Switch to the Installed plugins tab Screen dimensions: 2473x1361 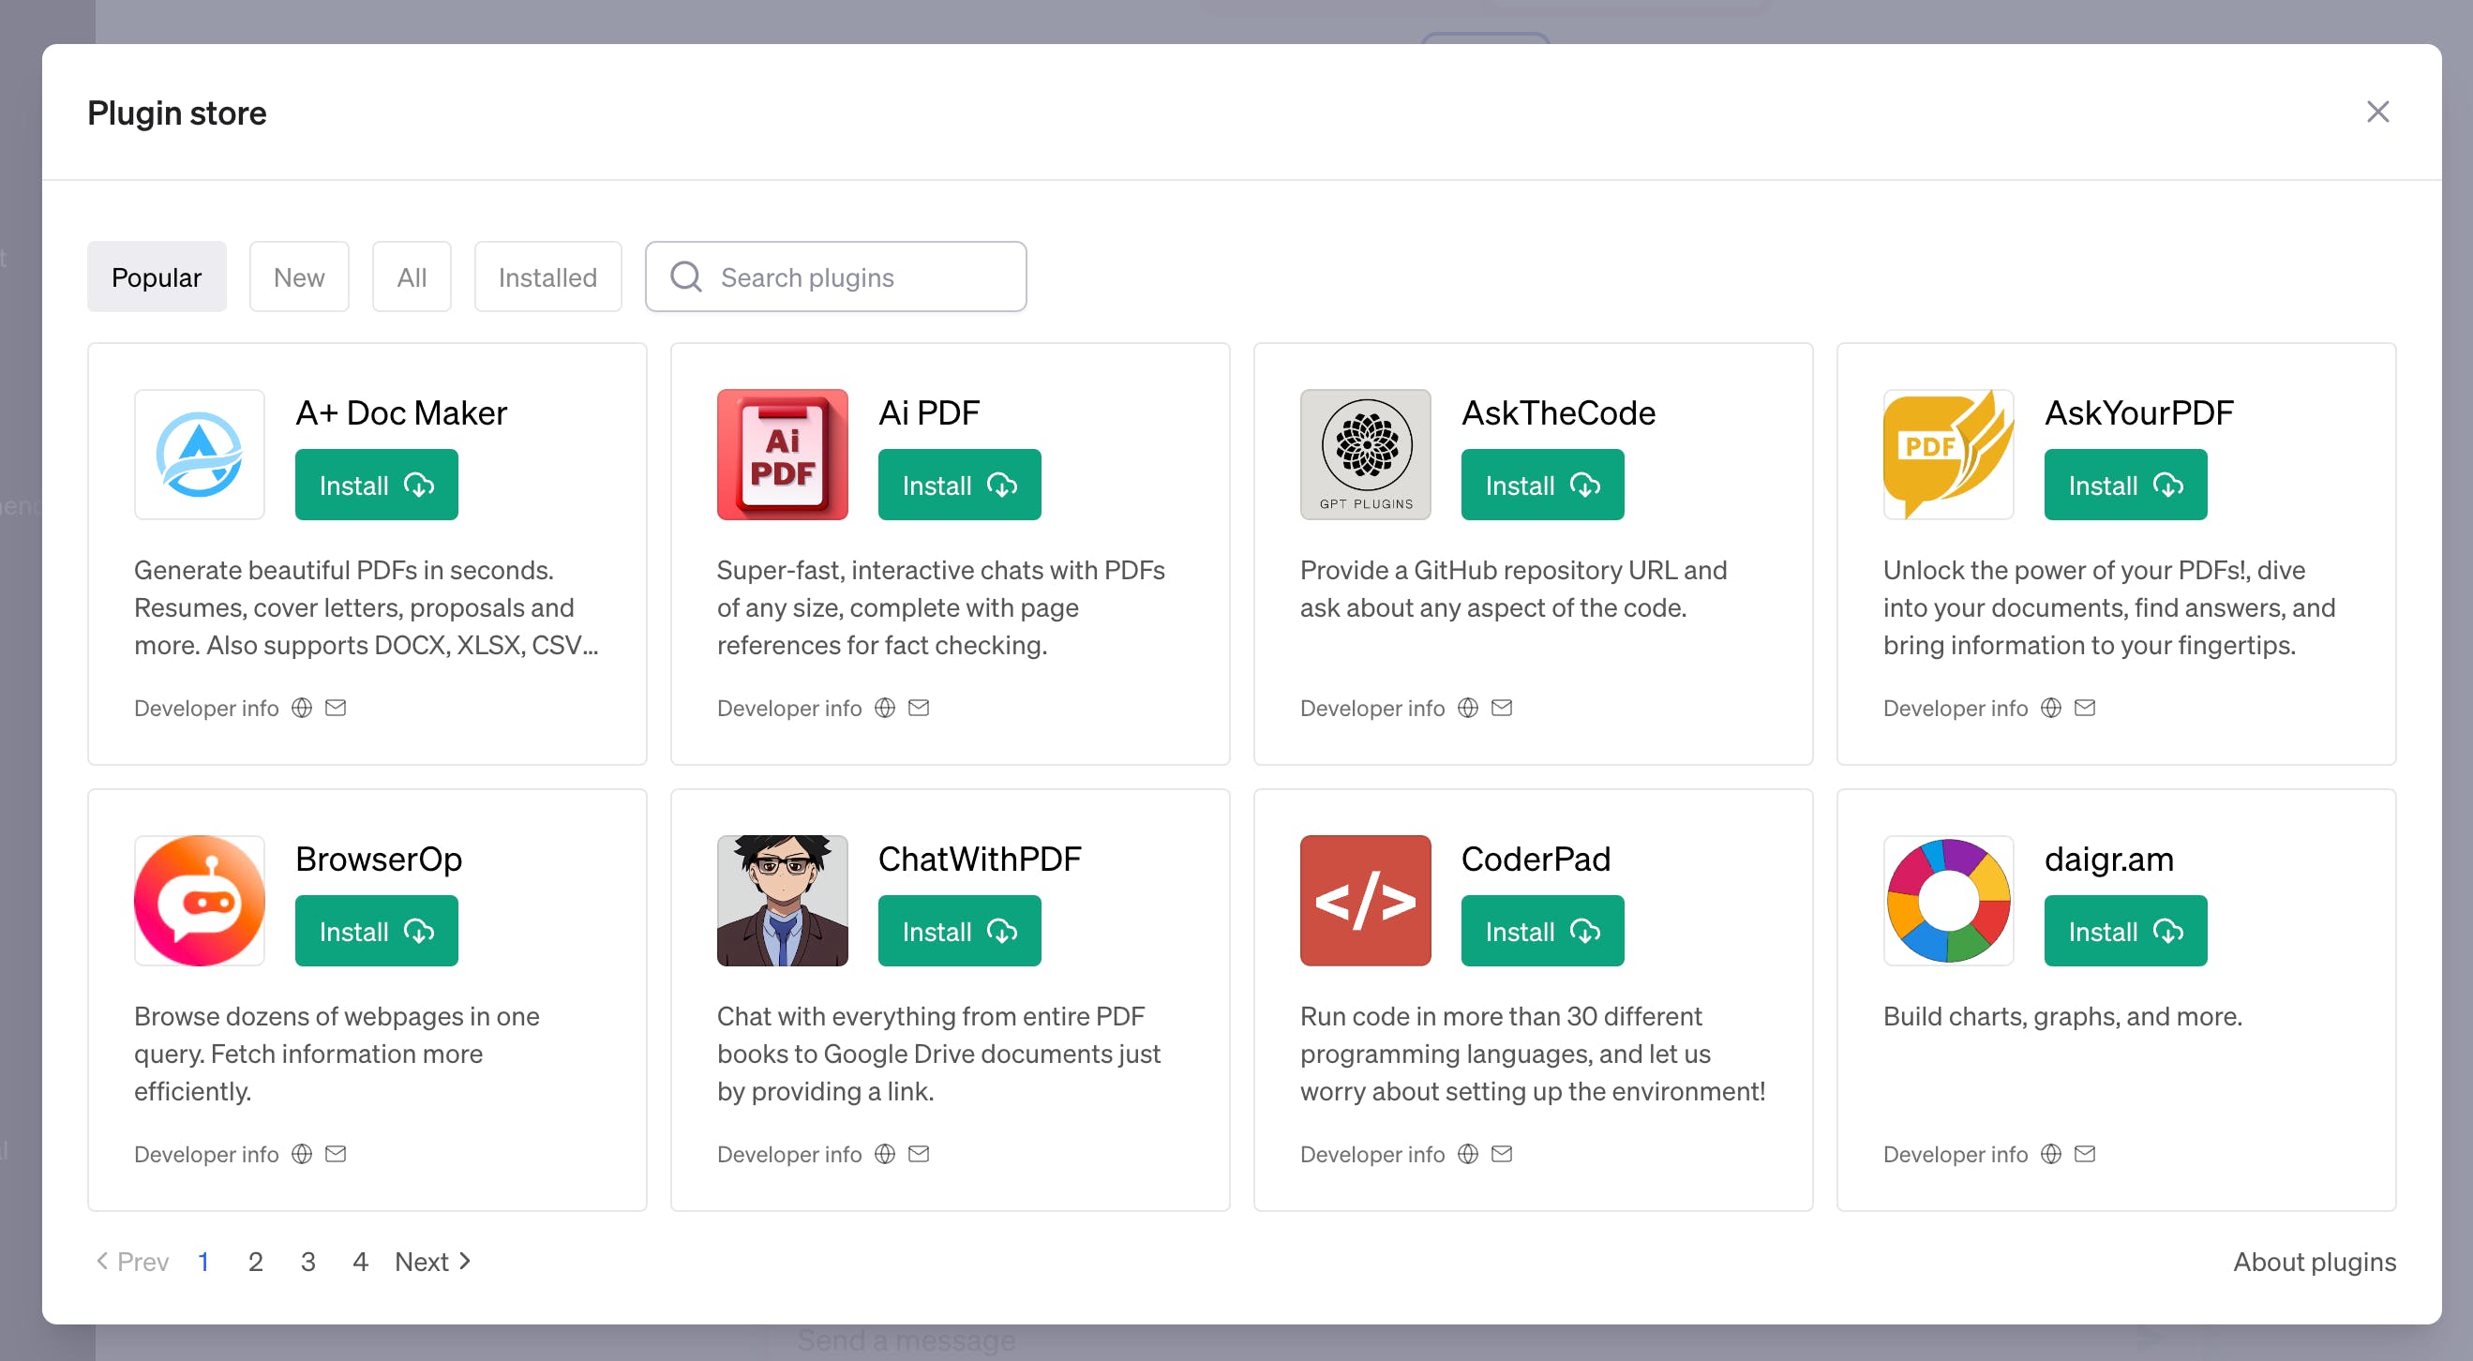coord(547,277)
